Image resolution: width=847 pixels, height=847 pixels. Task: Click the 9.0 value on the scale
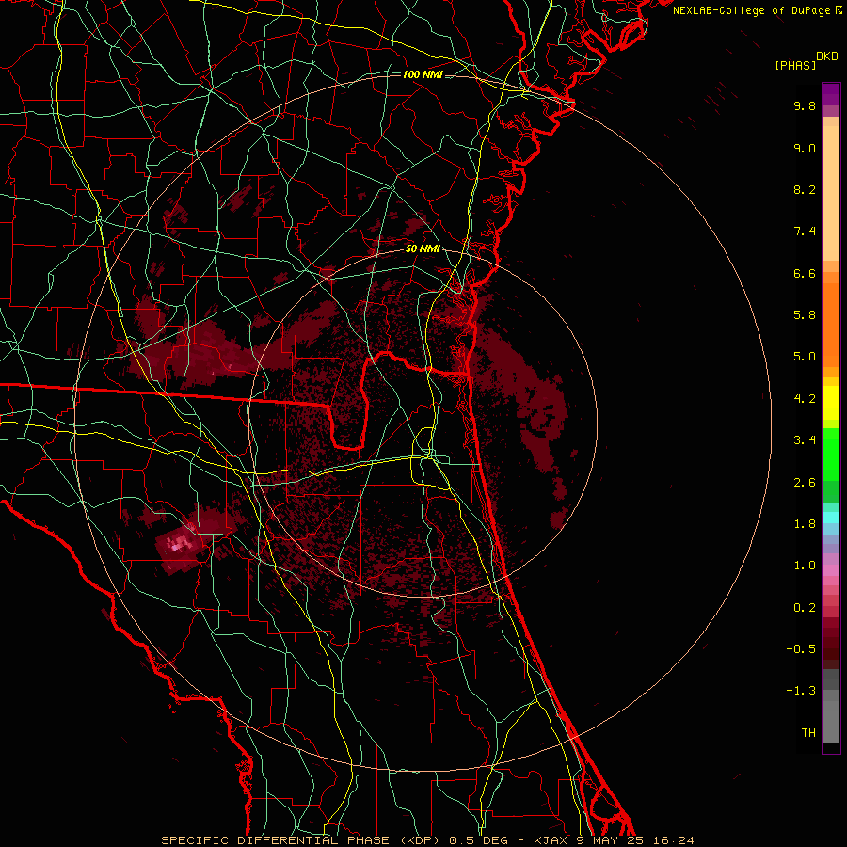805,148
